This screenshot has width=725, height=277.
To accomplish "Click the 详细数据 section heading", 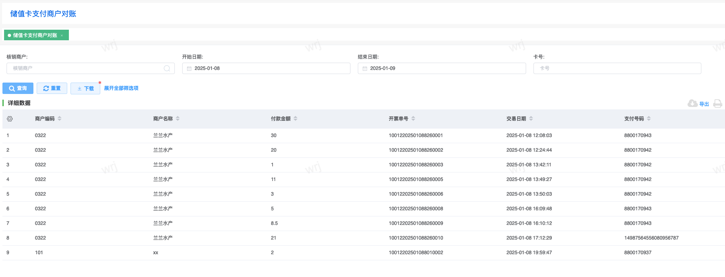I will pos(19,103).
